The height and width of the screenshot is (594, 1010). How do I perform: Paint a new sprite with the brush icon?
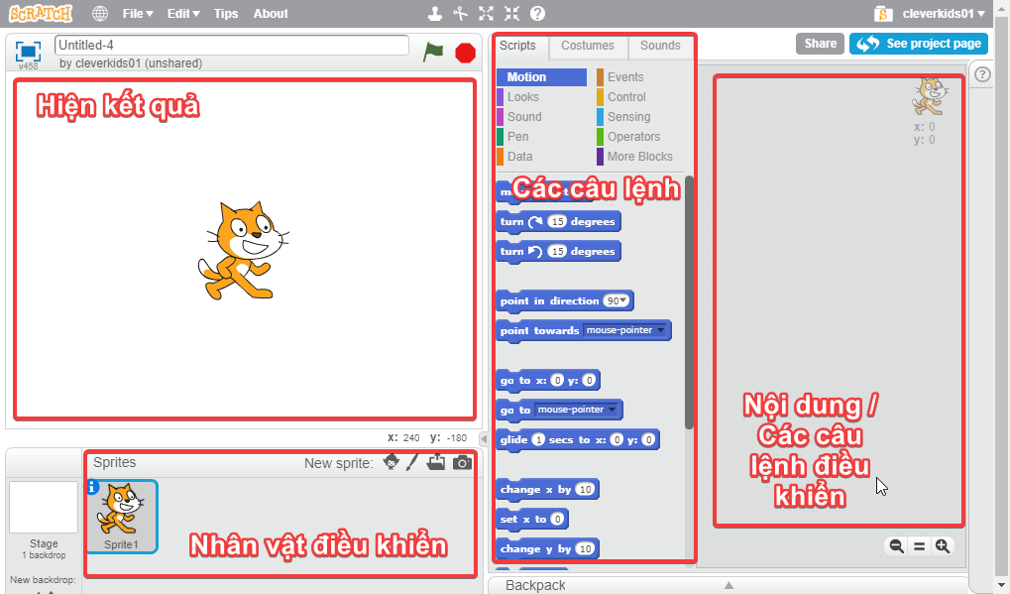412,462
